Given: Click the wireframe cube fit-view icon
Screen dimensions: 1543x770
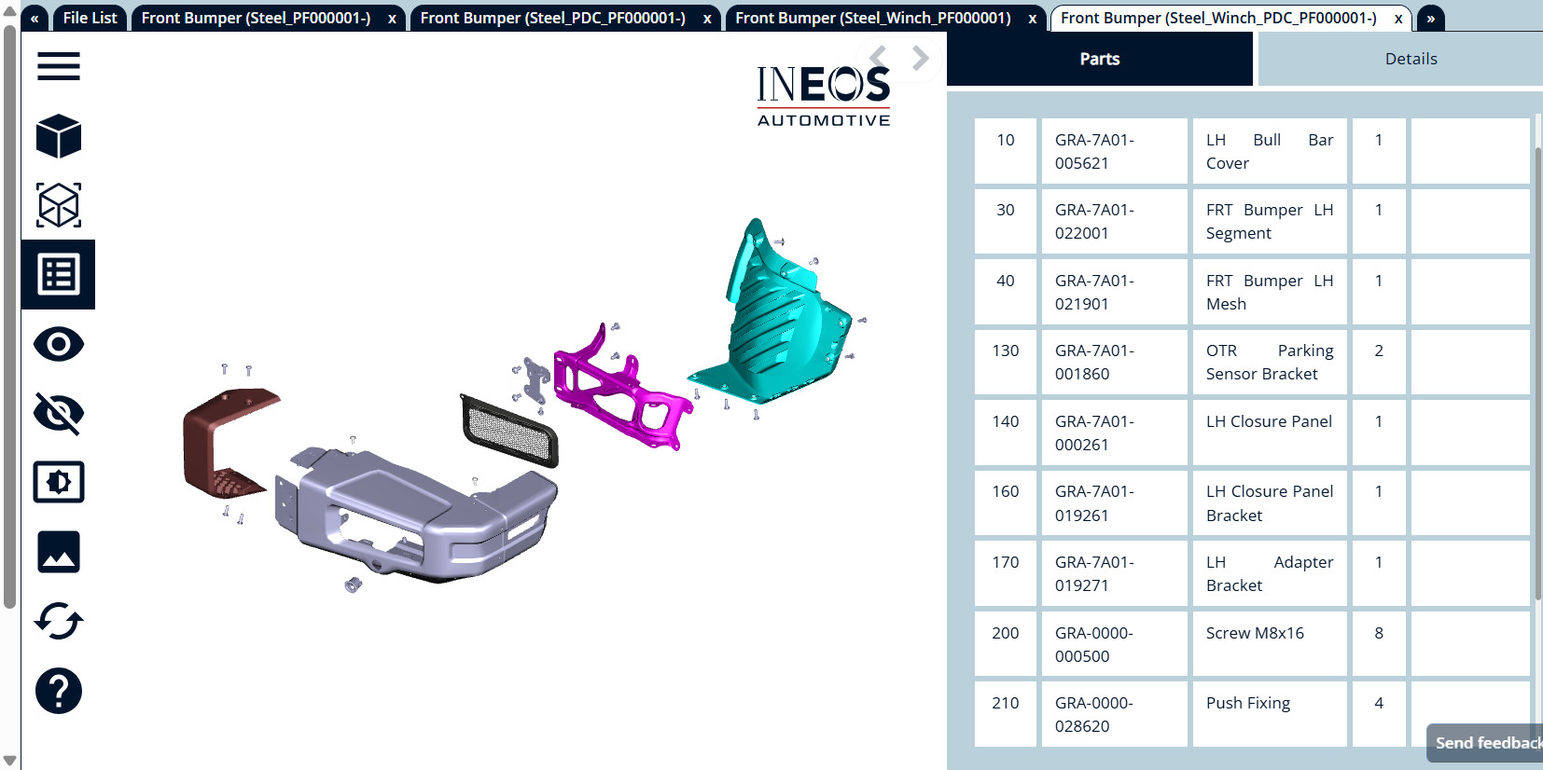Looking at the screenshot, I should 58,205.
